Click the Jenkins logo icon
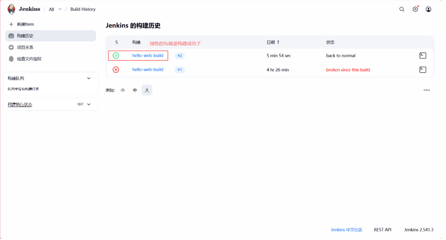 [x=11, y=9]
